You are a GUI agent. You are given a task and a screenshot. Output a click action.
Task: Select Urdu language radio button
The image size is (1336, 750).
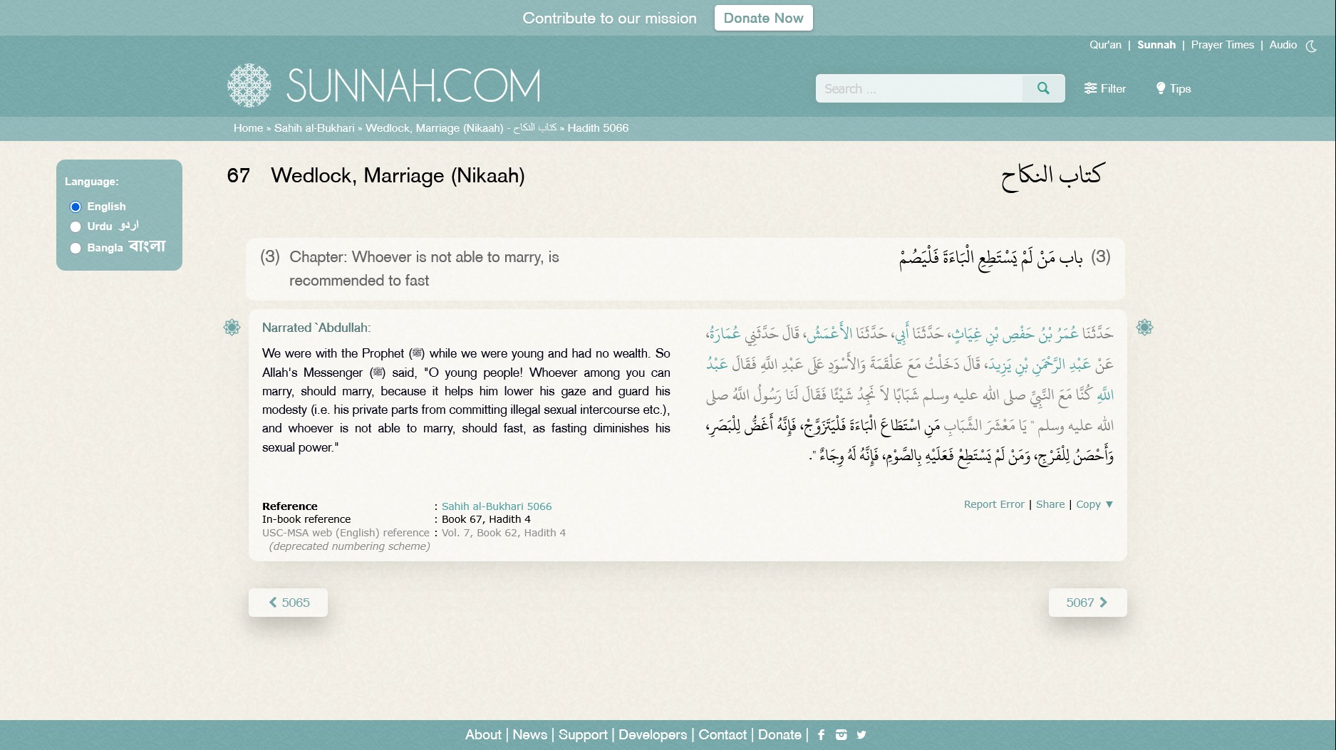tap(76, 226)
